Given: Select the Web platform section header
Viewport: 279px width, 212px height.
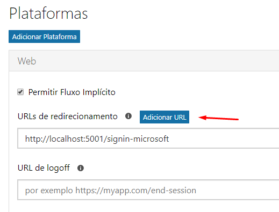Looking at the screenshot, I should (x=144, y=61).
